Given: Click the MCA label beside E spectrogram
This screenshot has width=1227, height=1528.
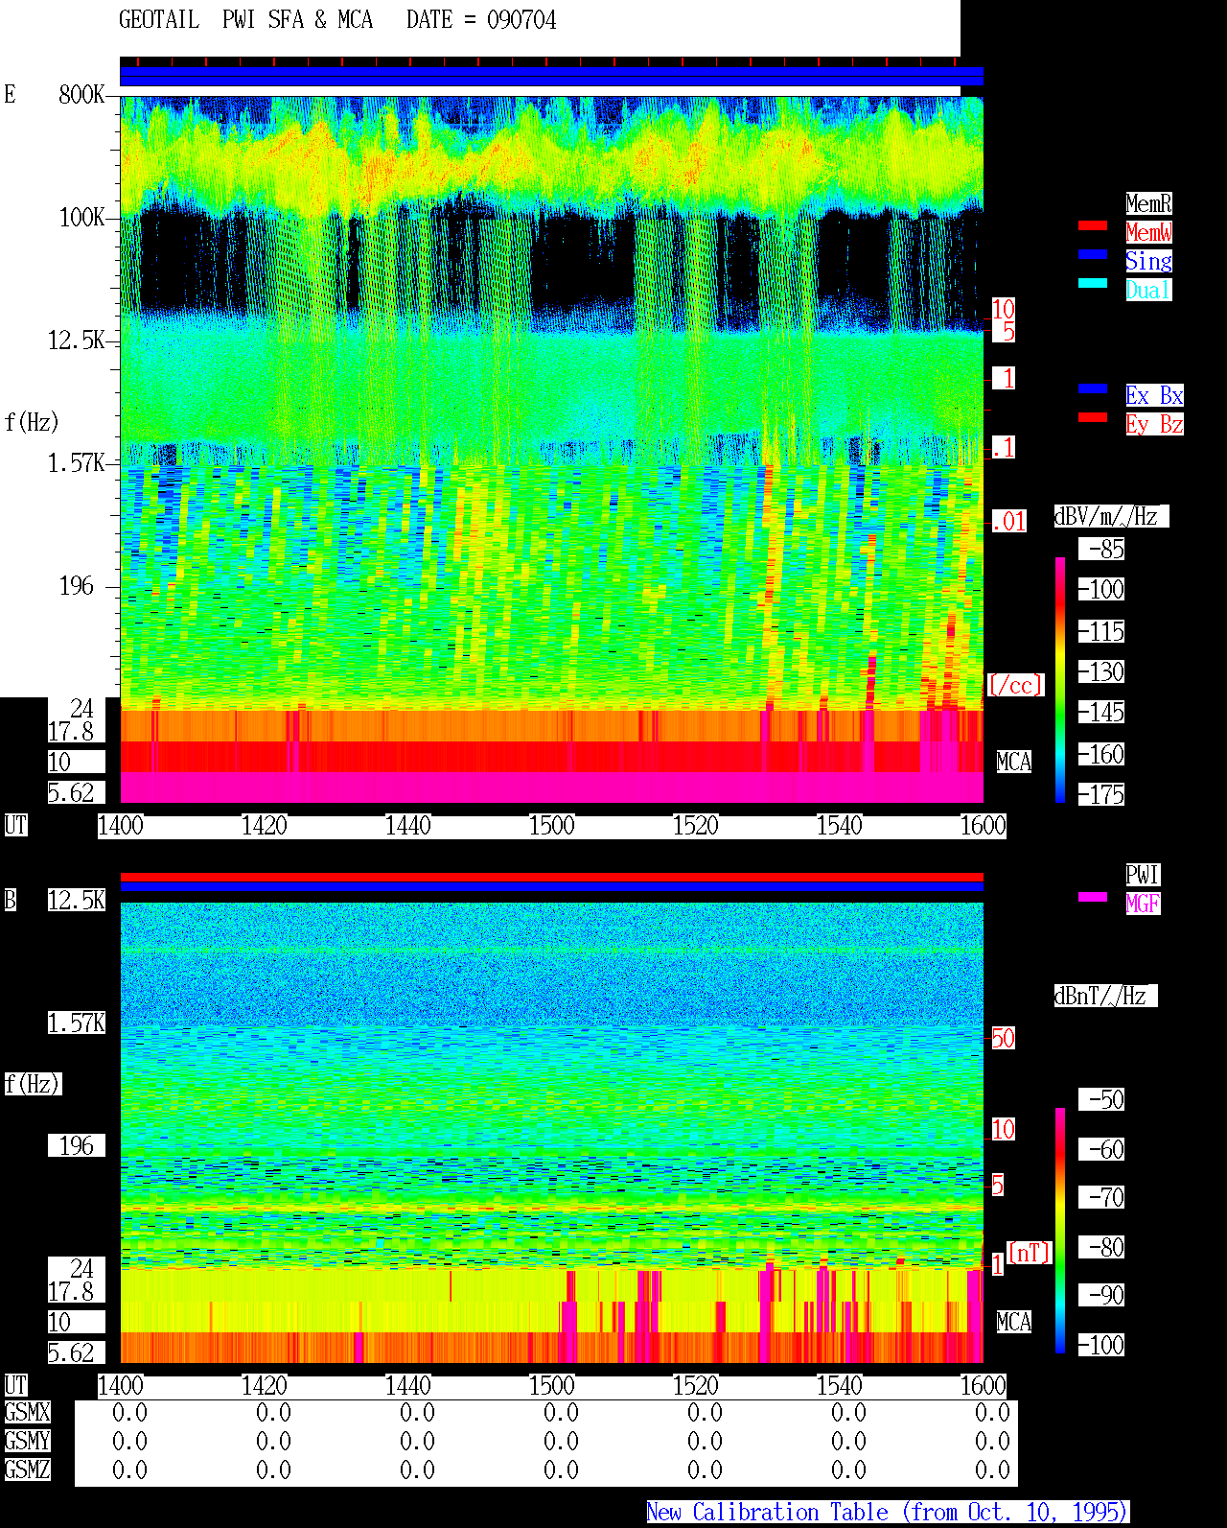Looking at the screenshot, I should pyautogui.click(x=1014, y=763).
